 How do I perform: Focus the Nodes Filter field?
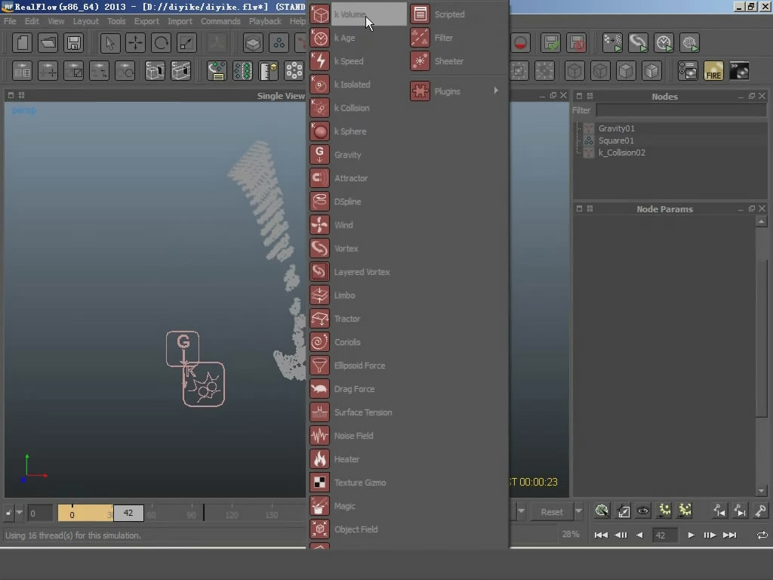pyautogui.click(x=681, y=110)
